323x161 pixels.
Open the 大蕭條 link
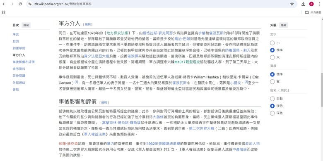[158, 117]
